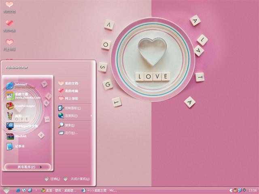
Task: Open 我的电脑 in Start menu right pane
Action: tap(68, 91)
